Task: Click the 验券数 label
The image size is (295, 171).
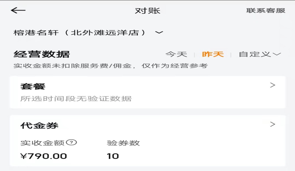Action: click(123, 143)
